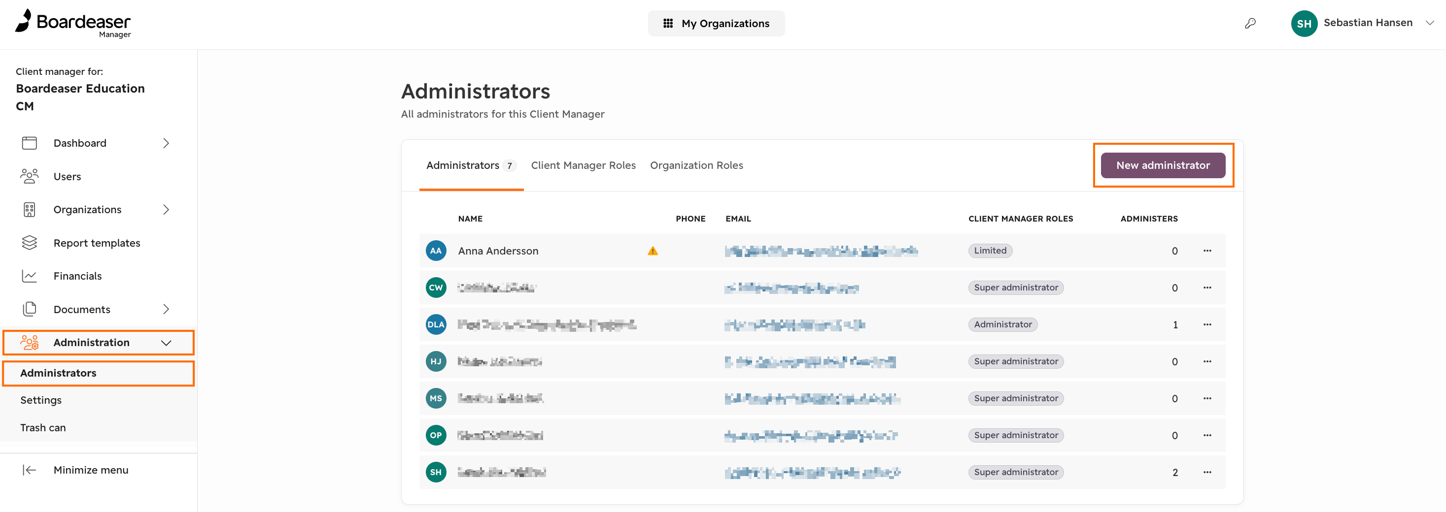Open more options for Anna Andersson row
Image resolution: width=1446 pixels, height=512 pixels.
coord(1207,251)
